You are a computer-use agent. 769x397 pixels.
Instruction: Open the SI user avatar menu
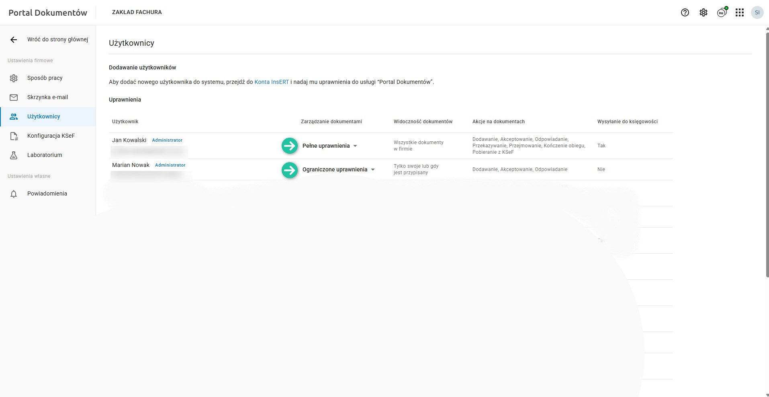click(x=757, y=12)
